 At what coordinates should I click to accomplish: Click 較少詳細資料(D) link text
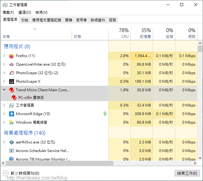(25, 173)
